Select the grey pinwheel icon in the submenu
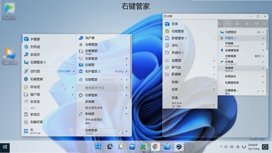This screenshot has height=153, width=272. [x=81, y=114]
